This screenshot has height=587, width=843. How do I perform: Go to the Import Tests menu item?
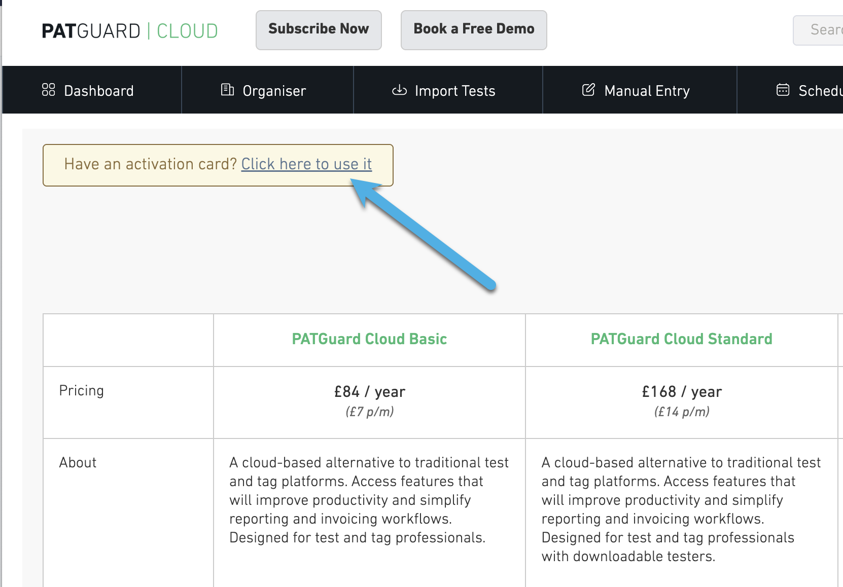pyautogui.click(x=448, y=90)
